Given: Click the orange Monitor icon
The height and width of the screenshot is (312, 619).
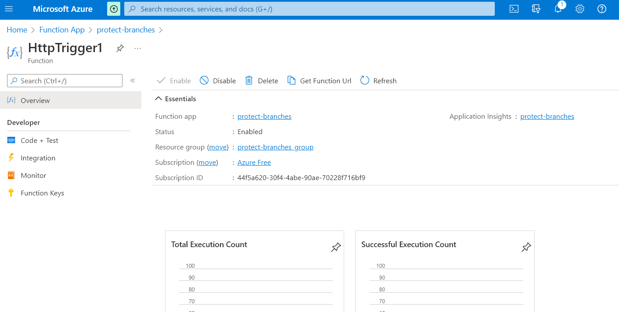Looking at the screenshot, I should [x=11, y=175].
